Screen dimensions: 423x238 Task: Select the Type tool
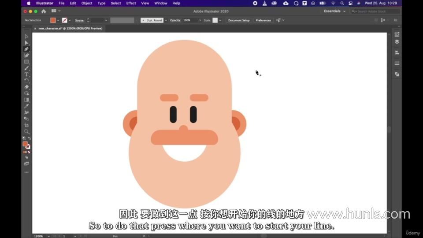(26, 74)
